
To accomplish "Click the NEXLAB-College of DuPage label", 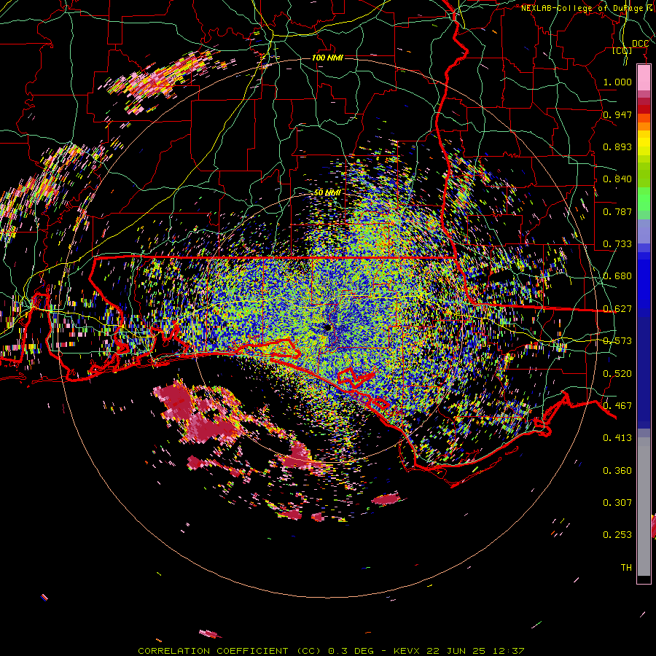I will pyautogui.click(x=587, y=8).
